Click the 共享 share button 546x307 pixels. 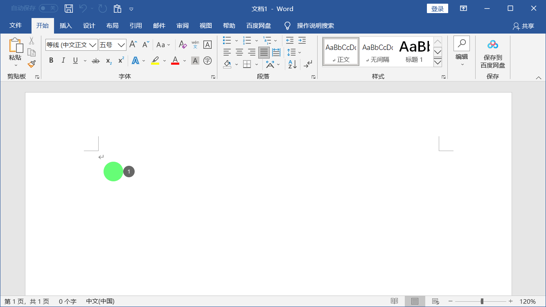point(523,26)
